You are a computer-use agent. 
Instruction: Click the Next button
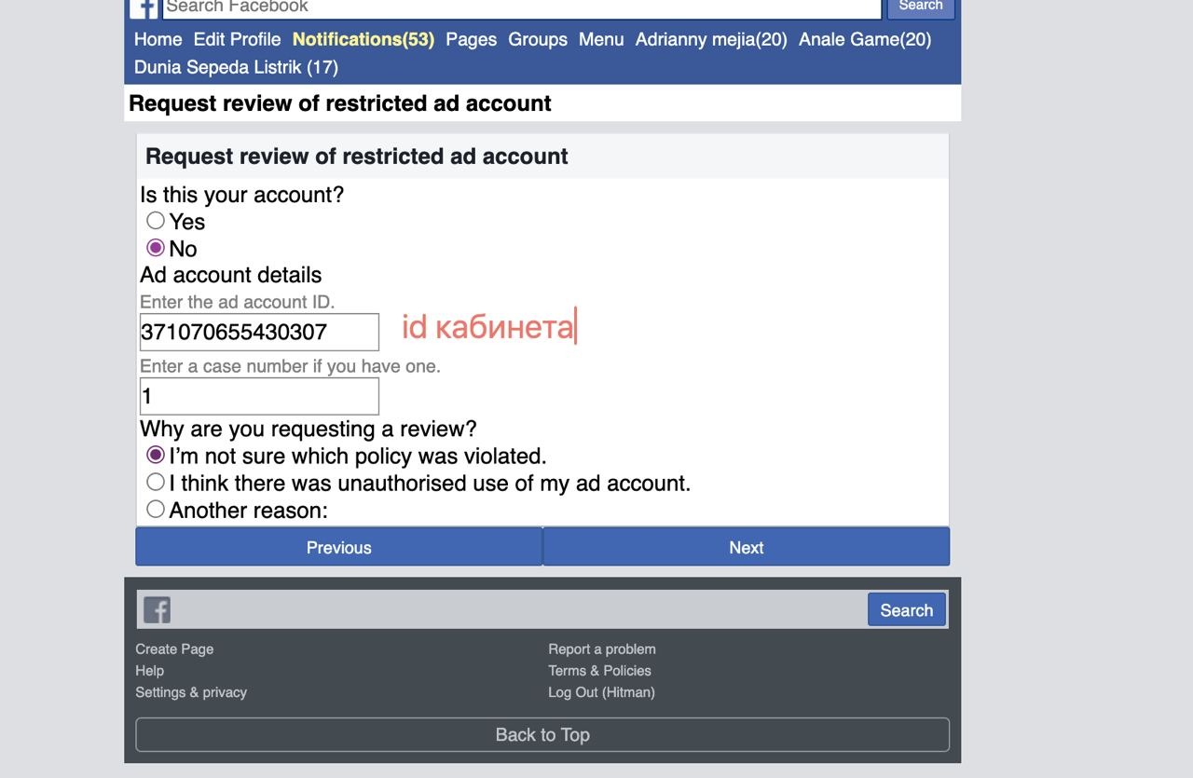pos(747,547)
